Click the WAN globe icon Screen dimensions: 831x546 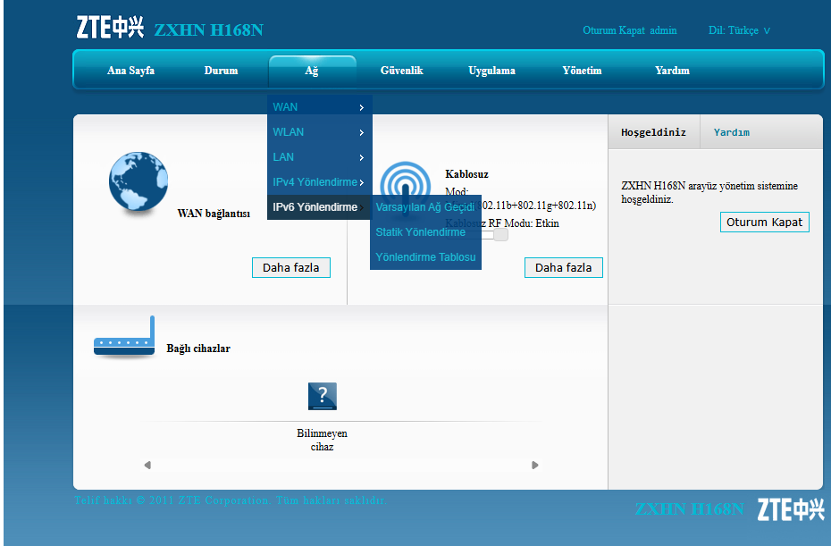tap(138, 181)
